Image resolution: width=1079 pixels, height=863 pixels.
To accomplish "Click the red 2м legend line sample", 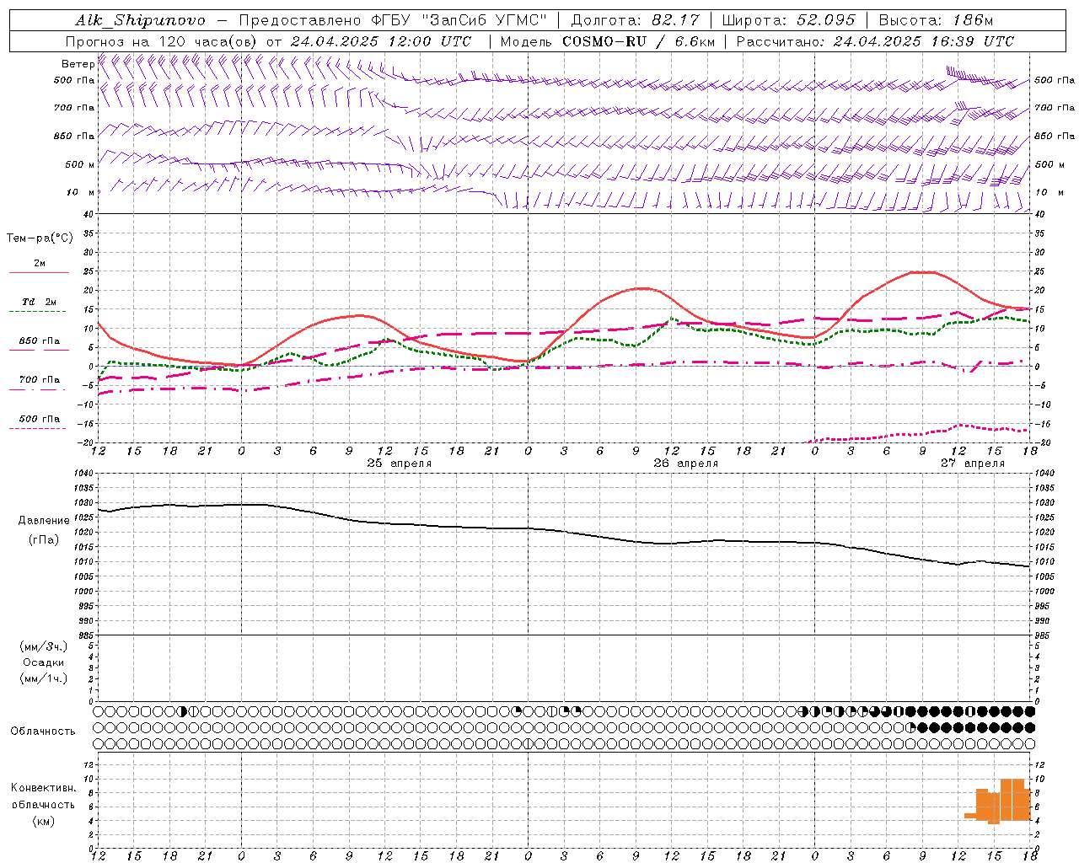I will click(x=39, y=273).
